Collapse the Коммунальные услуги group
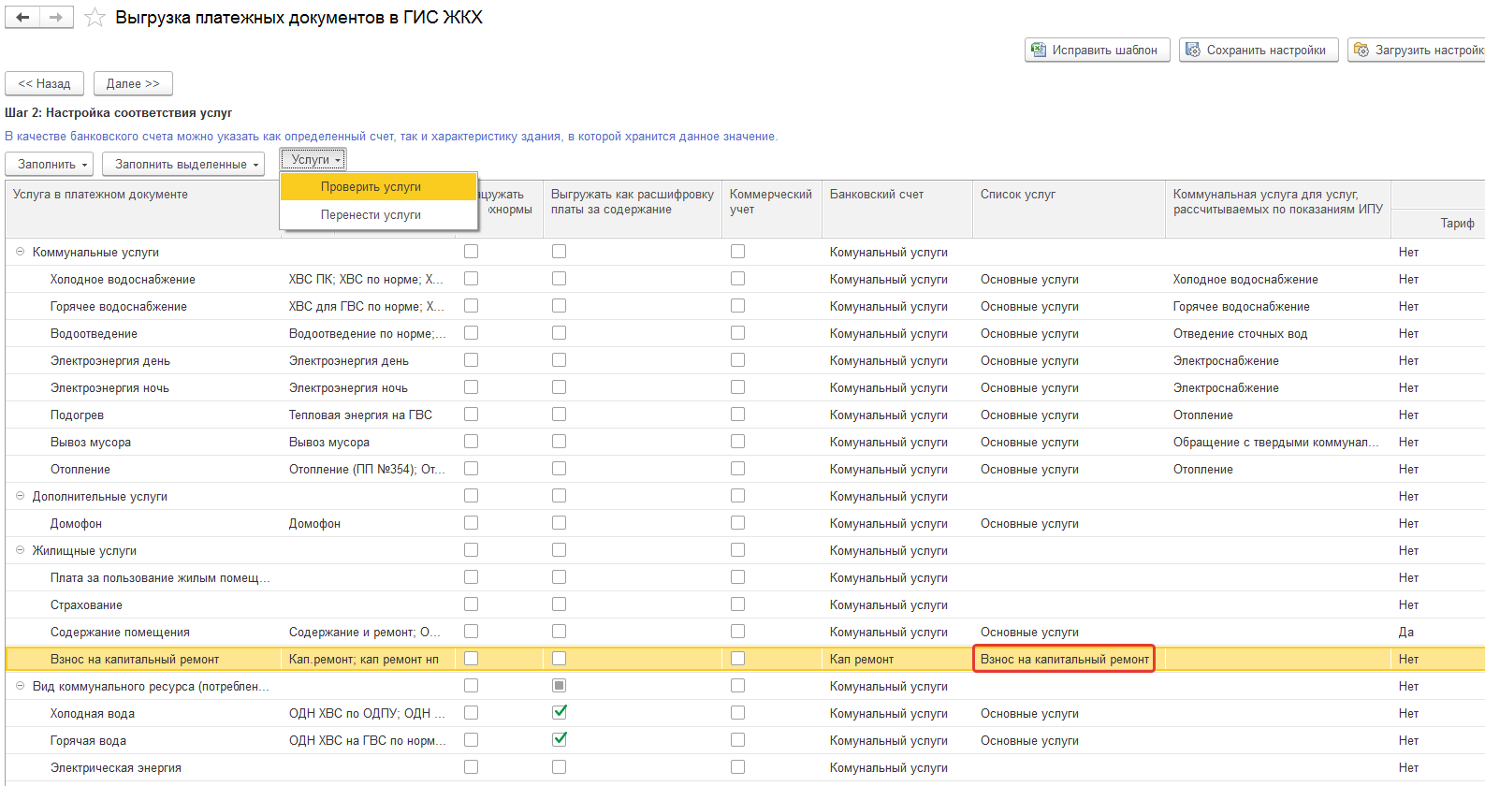Screen dimensions: 1485x786 [x=20, y=252]
